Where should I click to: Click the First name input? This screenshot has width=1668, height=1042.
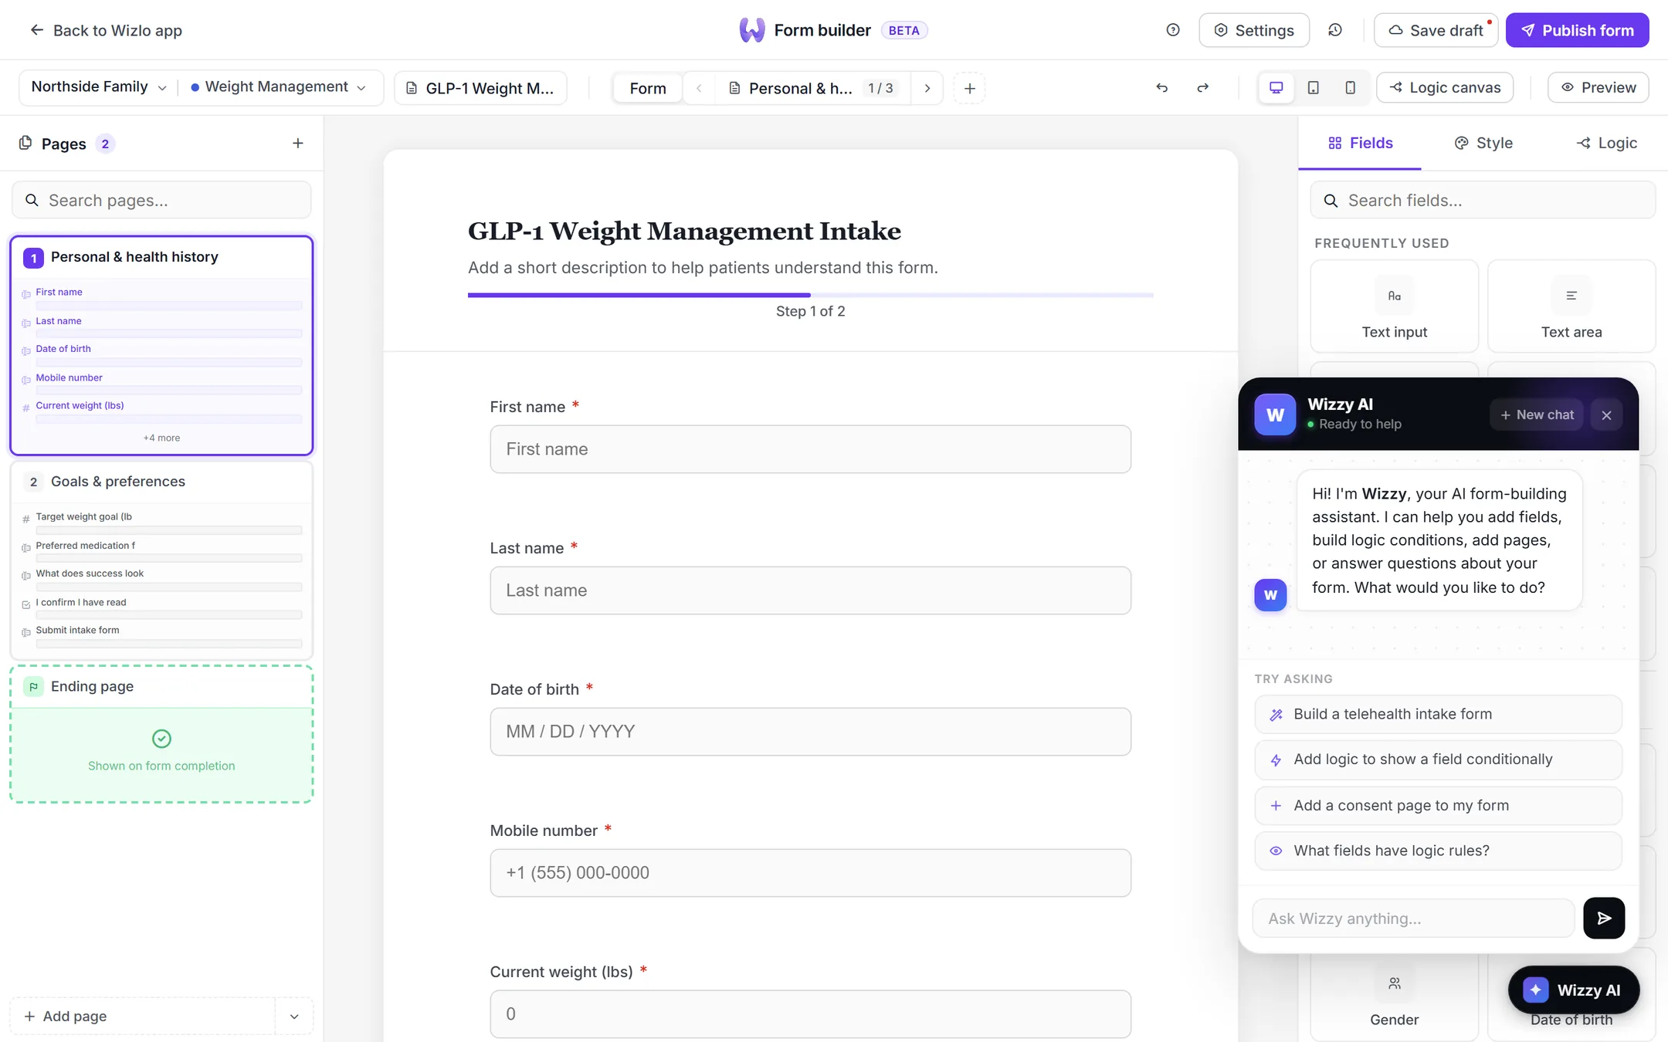(810, 449)
